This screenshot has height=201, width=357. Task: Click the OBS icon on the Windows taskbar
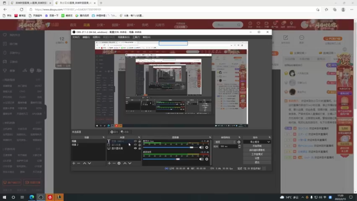(x=41, y=197)
